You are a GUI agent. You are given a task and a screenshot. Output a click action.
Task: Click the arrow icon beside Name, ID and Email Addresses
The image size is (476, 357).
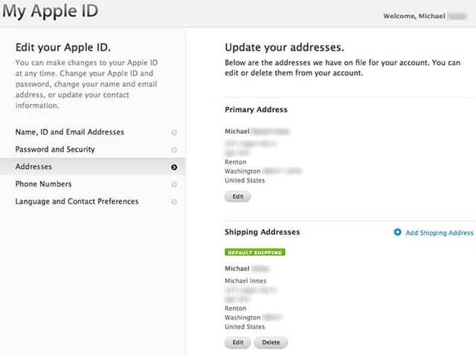(x=174, y=132)
